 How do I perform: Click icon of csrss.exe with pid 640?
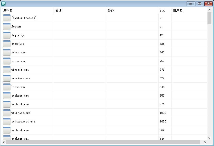7,52
